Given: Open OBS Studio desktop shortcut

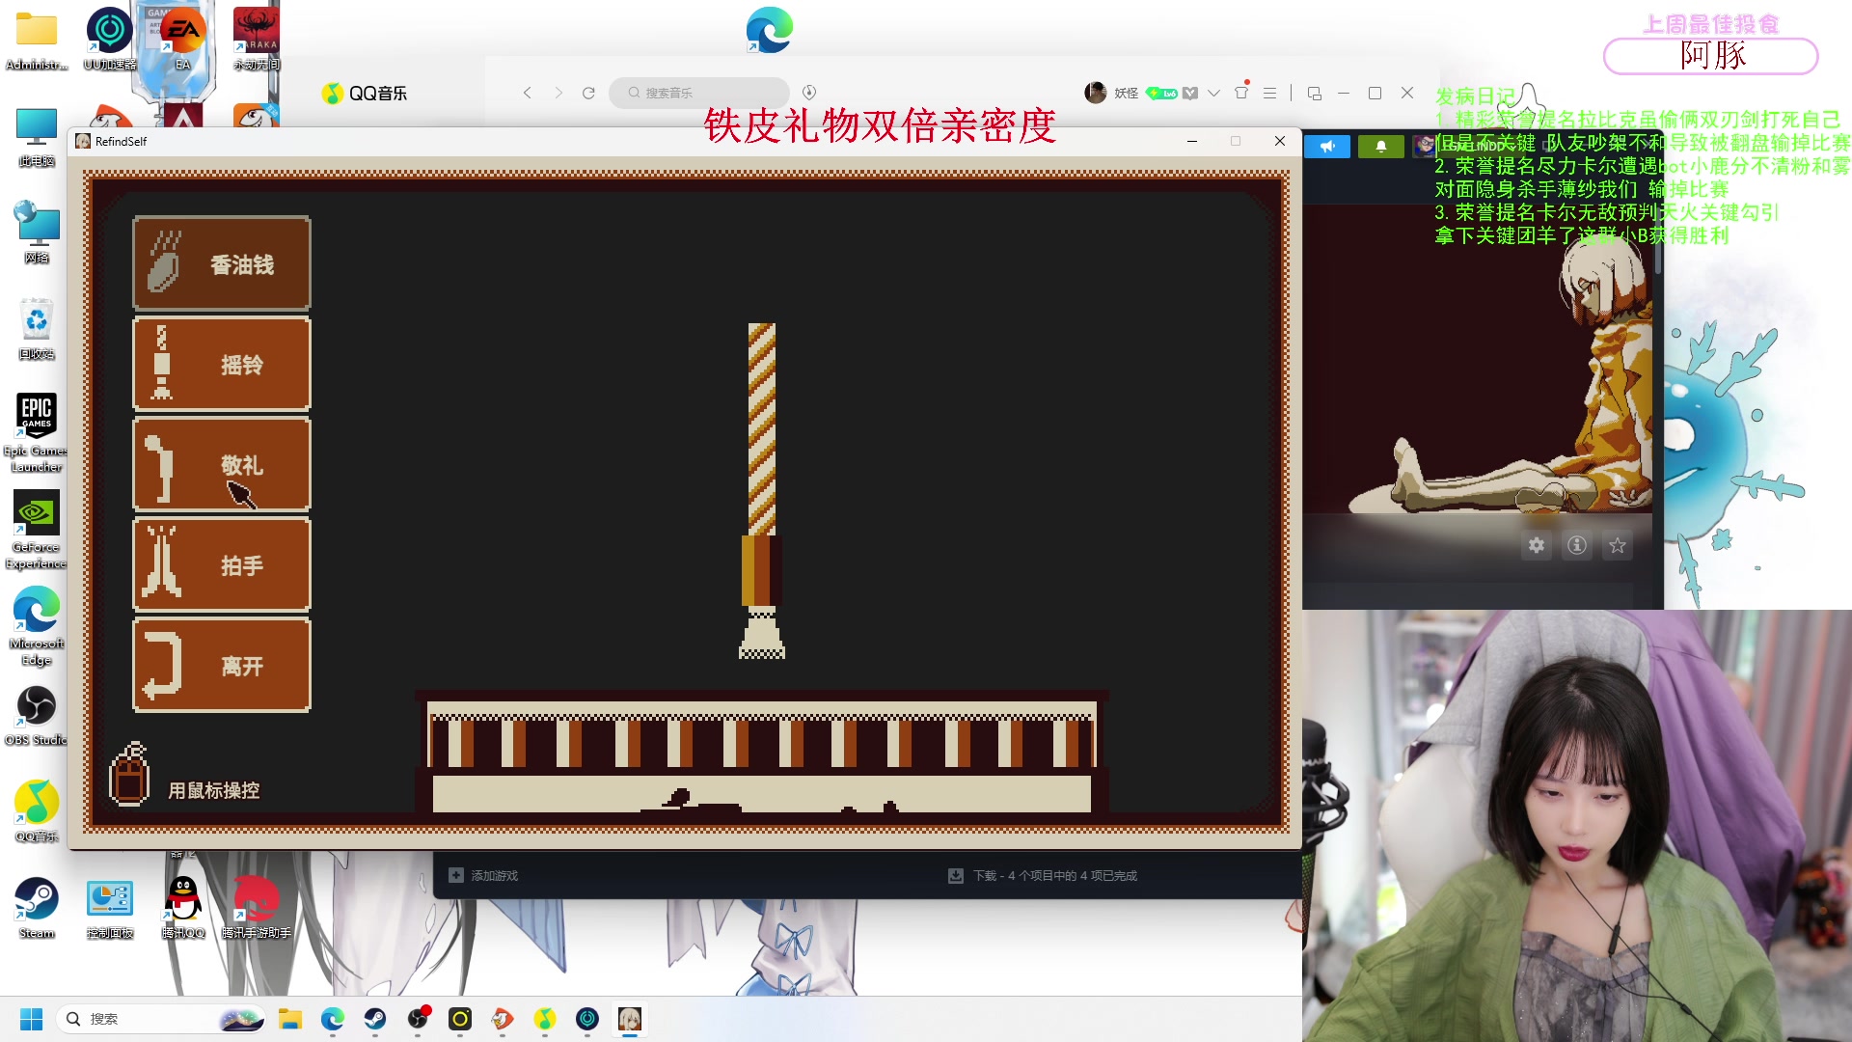Looking at the screenshot, I should click(37, 715).
